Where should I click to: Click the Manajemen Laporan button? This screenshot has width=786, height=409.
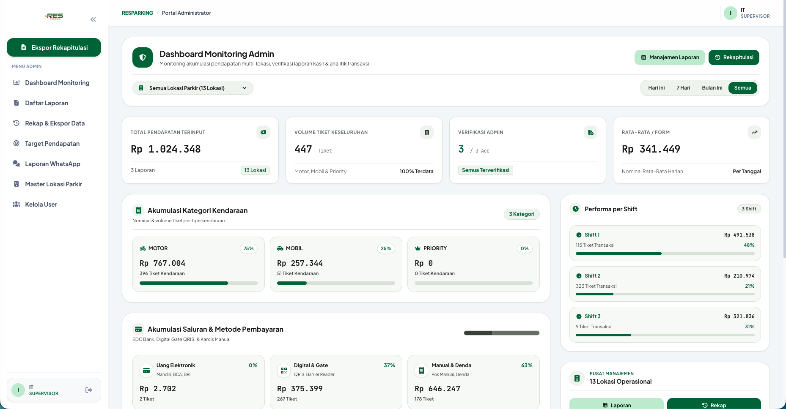pos(670,57)
